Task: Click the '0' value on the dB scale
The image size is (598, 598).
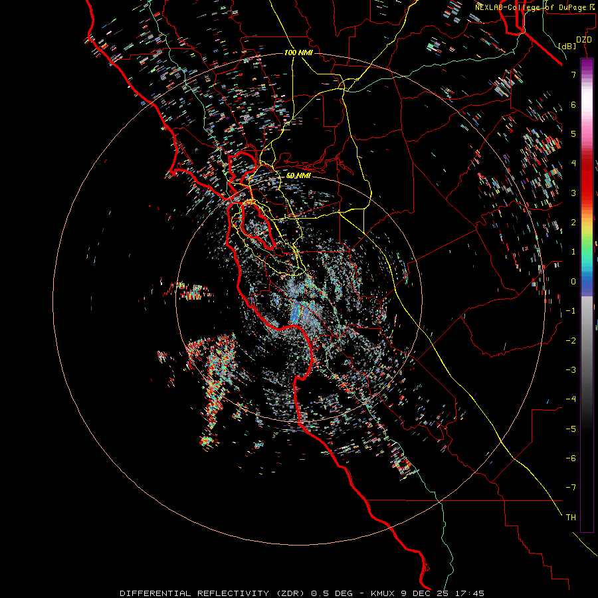Action: tap(573, 282)
